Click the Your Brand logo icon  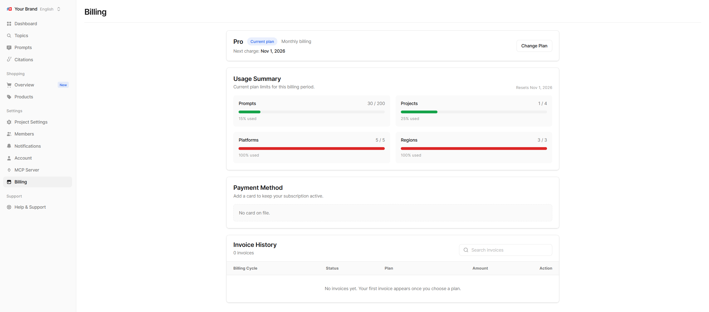(x=9, y=9)
